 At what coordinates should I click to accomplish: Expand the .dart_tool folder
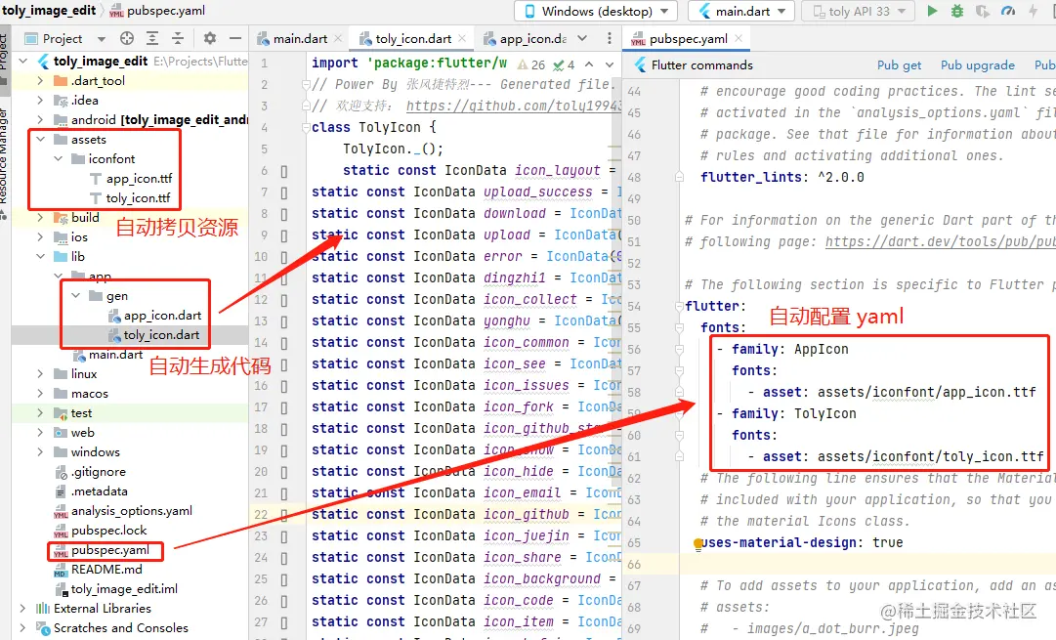(x=40, y=81)
